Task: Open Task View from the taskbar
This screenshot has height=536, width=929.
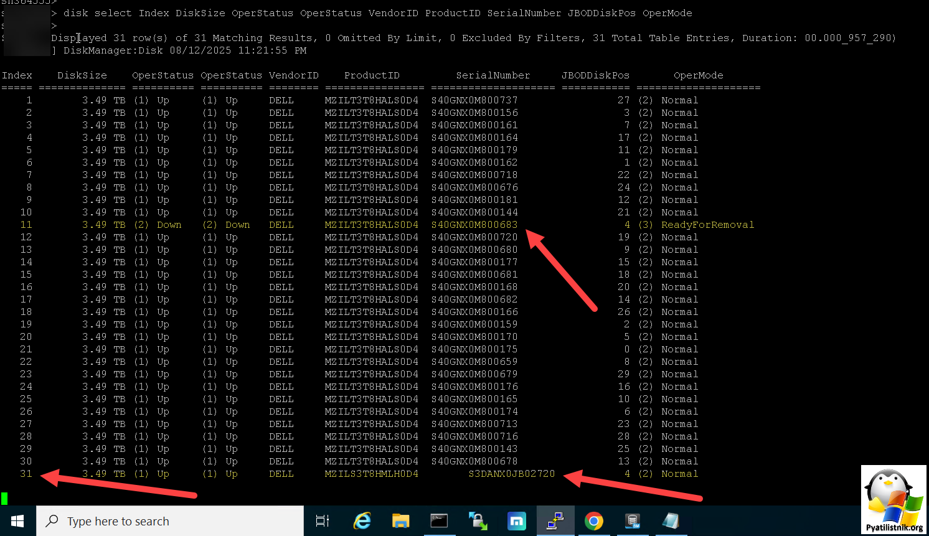Action: pos(323,521)
